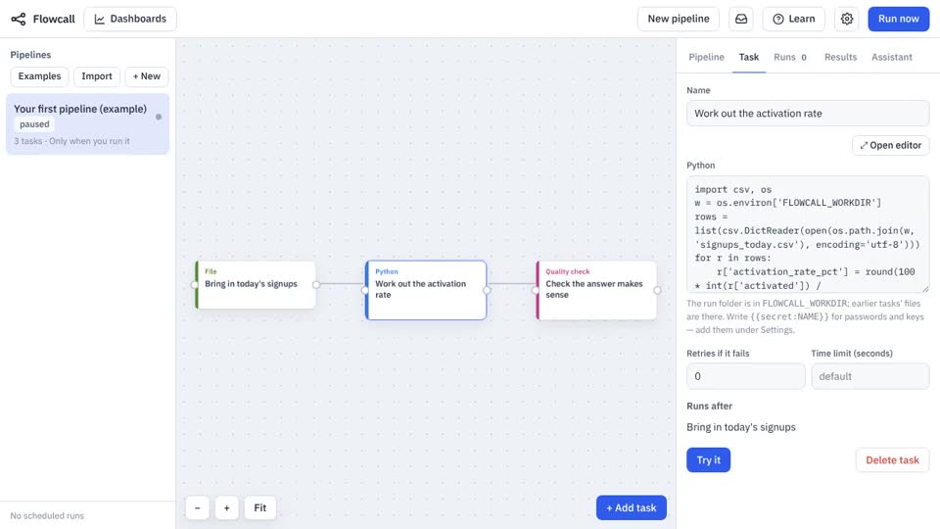Open the Examples pipelines list
This screenshot has height=529, width=940.
coord(39,76)
